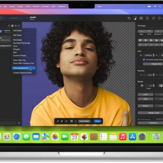
Task: Click the highlighted filter icon above the layers list
Action: pyautogui.click(x=12, y=26)
